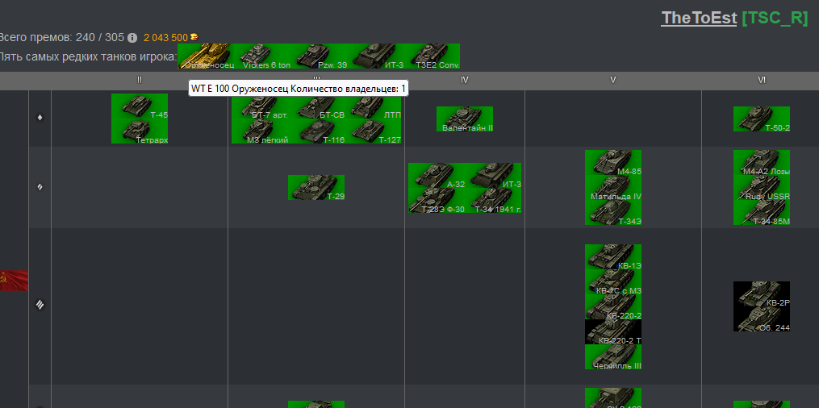Screen dimensions: 819x408
Task: Select the Vickers 6 ton rare tank
Action: click(262, 56)
